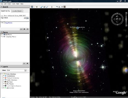Open the Layers View dropdown
The width and height of the screenshot is (128, 98).
click(25, 70)
